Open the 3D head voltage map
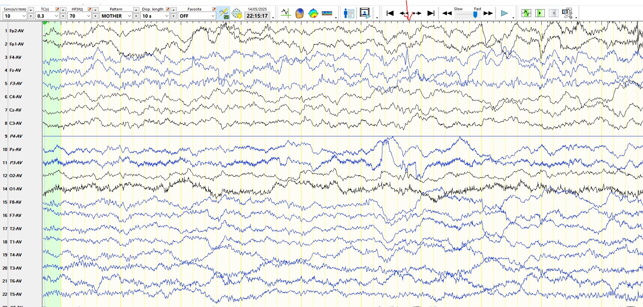The image size is (643, 307). pyautogui.click(x=299, y=13)
